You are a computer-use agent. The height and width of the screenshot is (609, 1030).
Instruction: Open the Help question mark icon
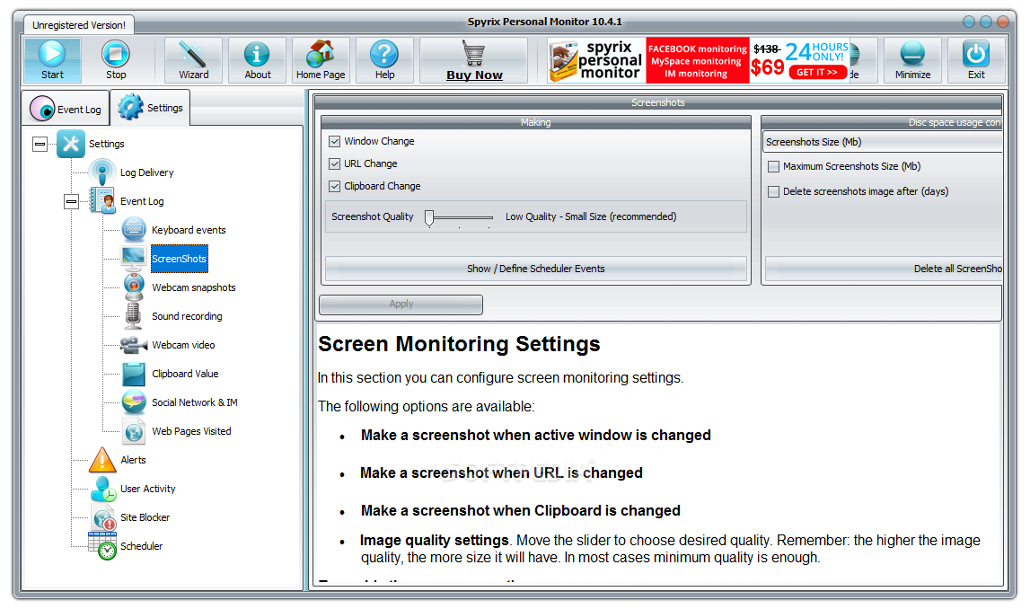click(x=384, y=54)
